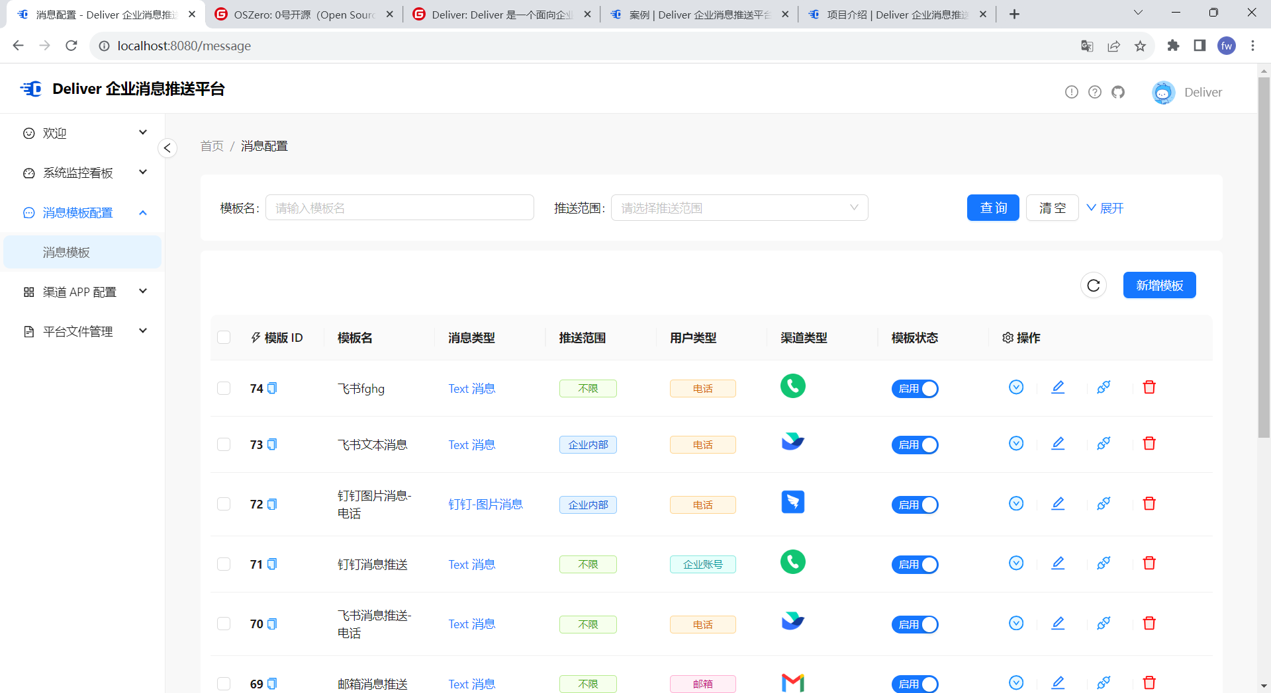Open the 推送范围 dropdown selector
This screenshot has height=693, width=1271.
coord(739,207)
